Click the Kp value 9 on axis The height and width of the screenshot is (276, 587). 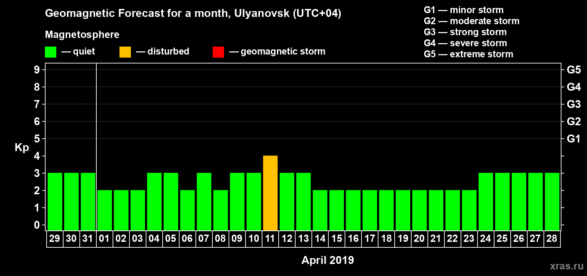coord(37,70)
